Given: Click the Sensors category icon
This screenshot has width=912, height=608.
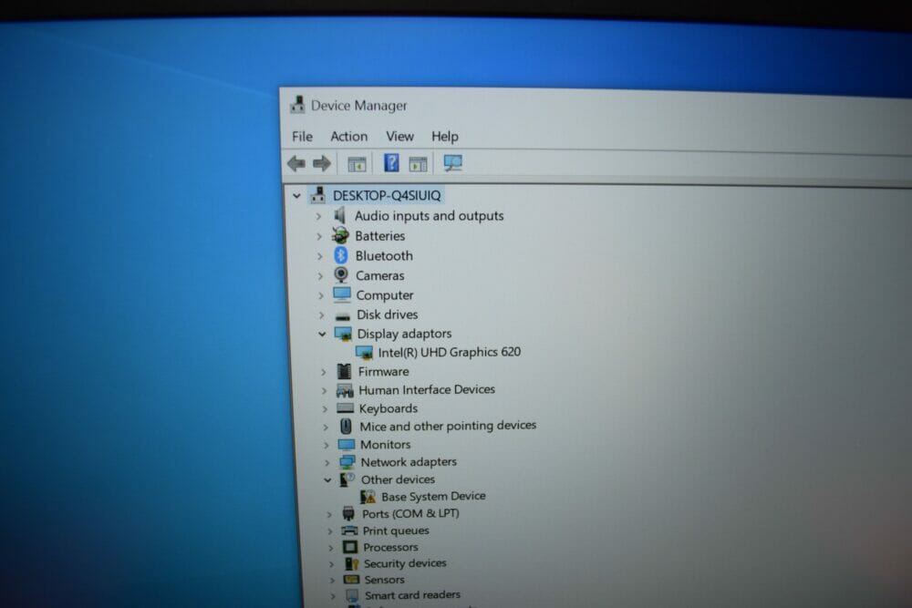Looking at the screenshot, I should click(x=351, y=580).
